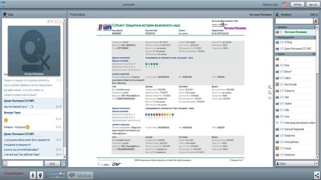The width and height of the screenshot is (321, 180).
Task: Click the flag icon beside Dina
Action: tap(277, 65)
